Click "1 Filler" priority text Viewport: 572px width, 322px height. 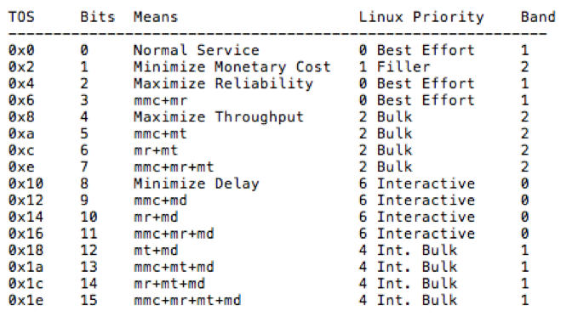pos(395,67)
